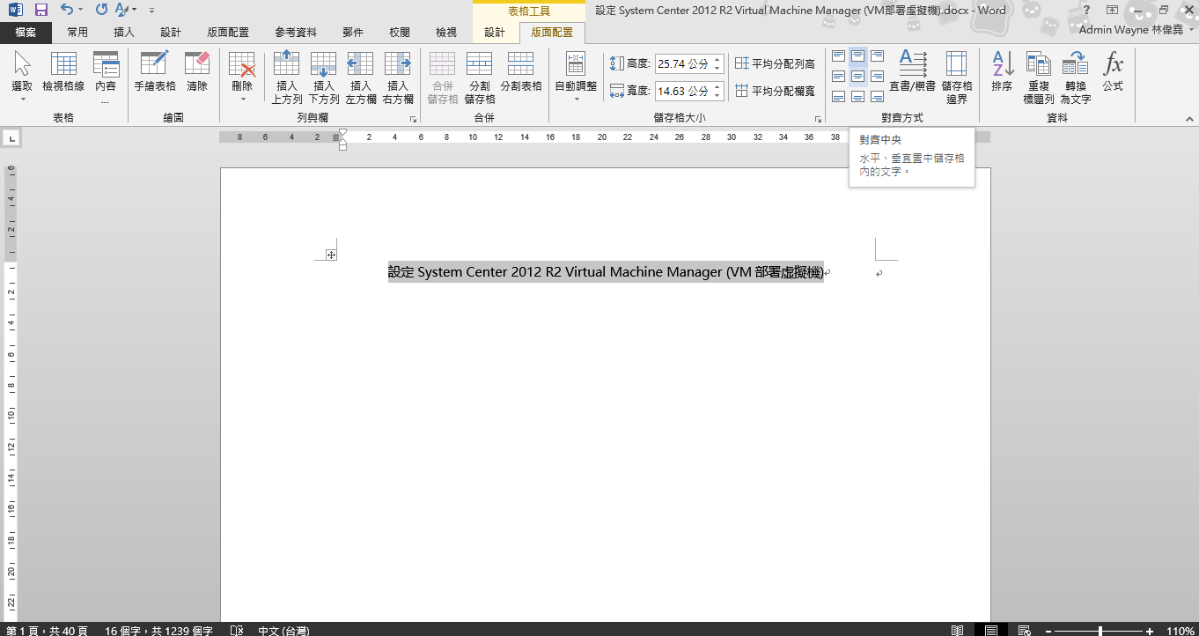Open 儲存格邊界 cell margins settings
This screenshot has width=1199, height=636.
click(x=957, y=78)
